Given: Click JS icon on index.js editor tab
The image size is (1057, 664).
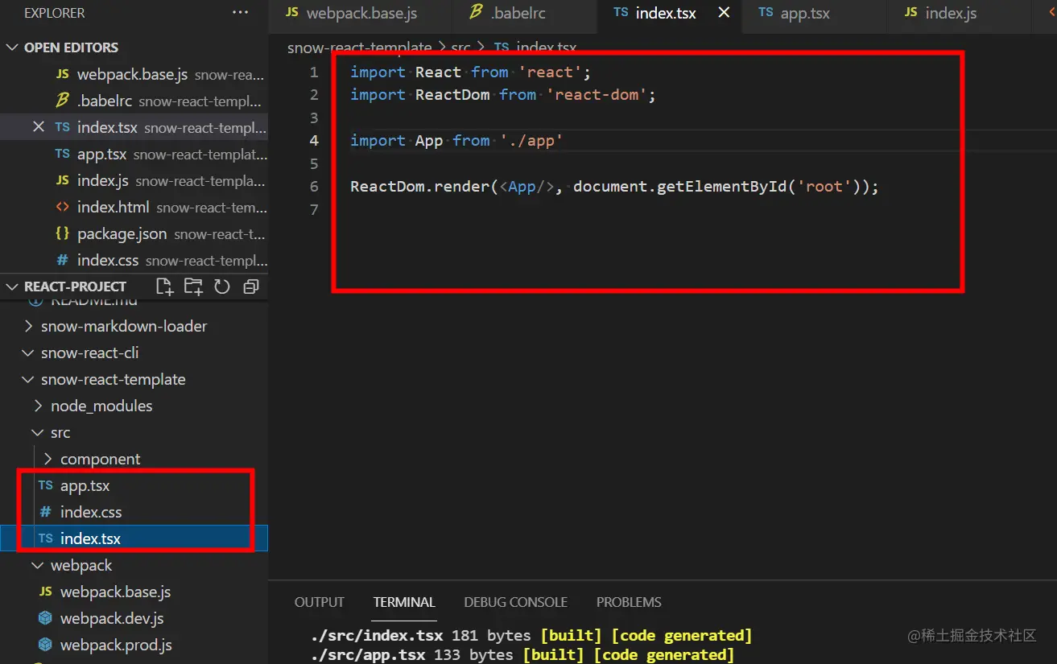Looking at the screenshot, I should pyautogui.click(x=911, y=13).
